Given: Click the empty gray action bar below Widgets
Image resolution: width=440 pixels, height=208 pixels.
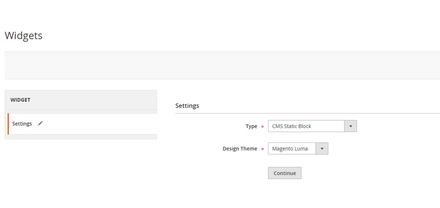Looking at the screenshot, I should tap(222, 65).
